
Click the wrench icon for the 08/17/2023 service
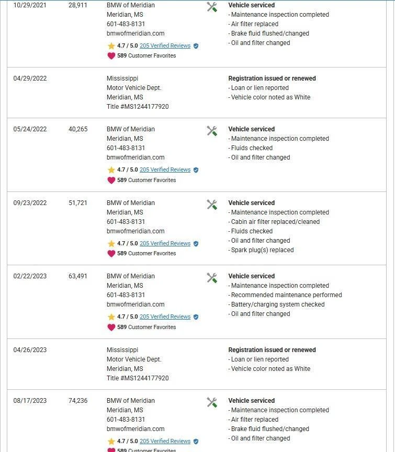[212, 402]
